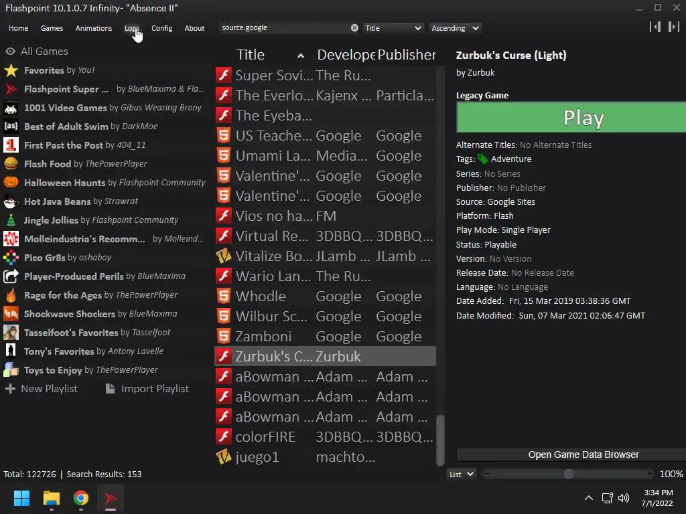Sort by the Developer column header
This screenshot has width=686, height=514.
click(x=346, y=55)
